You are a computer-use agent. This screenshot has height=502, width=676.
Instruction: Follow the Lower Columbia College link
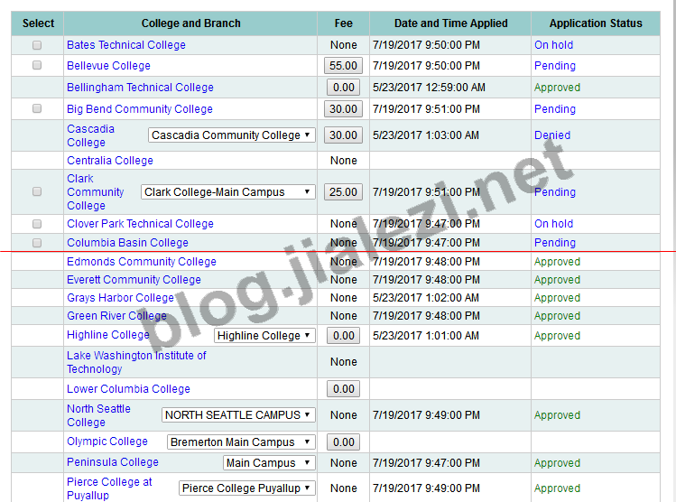pos(128,388)
